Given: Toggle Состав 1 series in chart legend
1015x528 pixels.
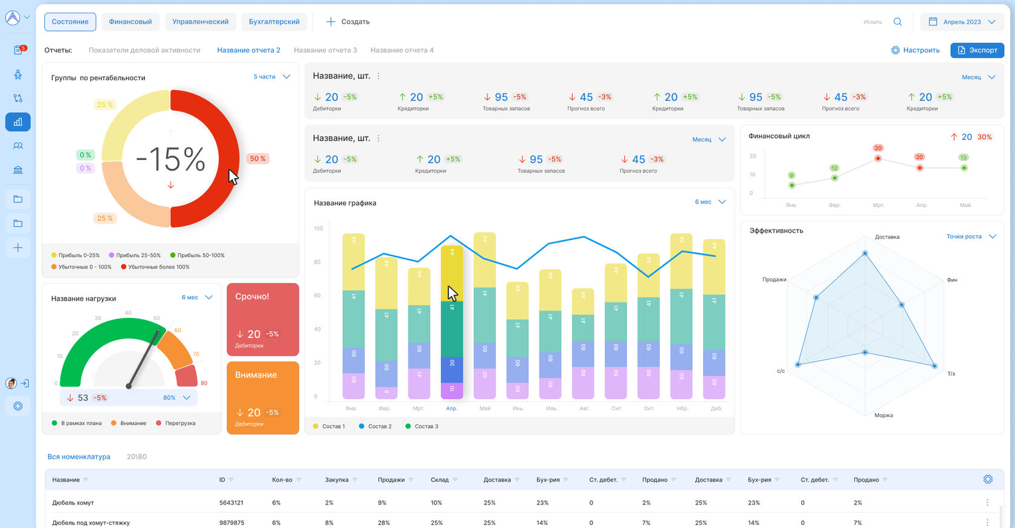Looking at the screenshot, I should click(x=329, y=427).
